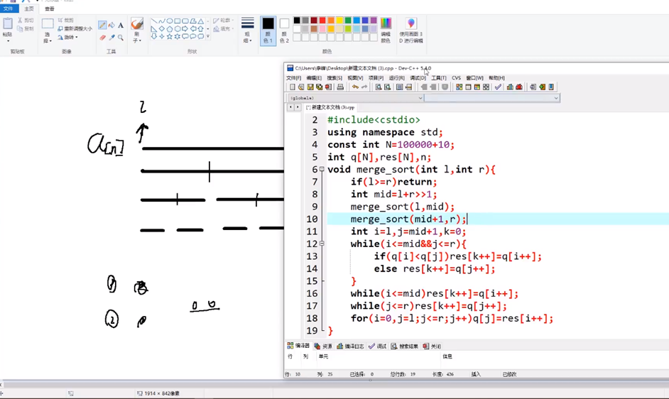
Task: Click the Paste clipboard icon in Paint
Action: point(8,23)
